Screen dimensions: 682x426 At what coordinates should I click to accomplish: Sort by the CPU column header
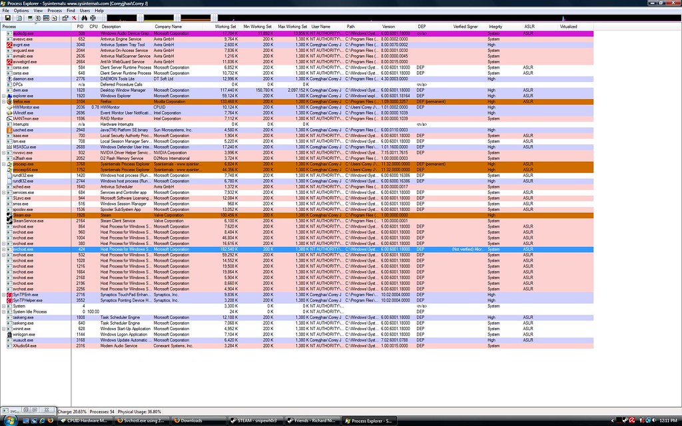(93, 27)
